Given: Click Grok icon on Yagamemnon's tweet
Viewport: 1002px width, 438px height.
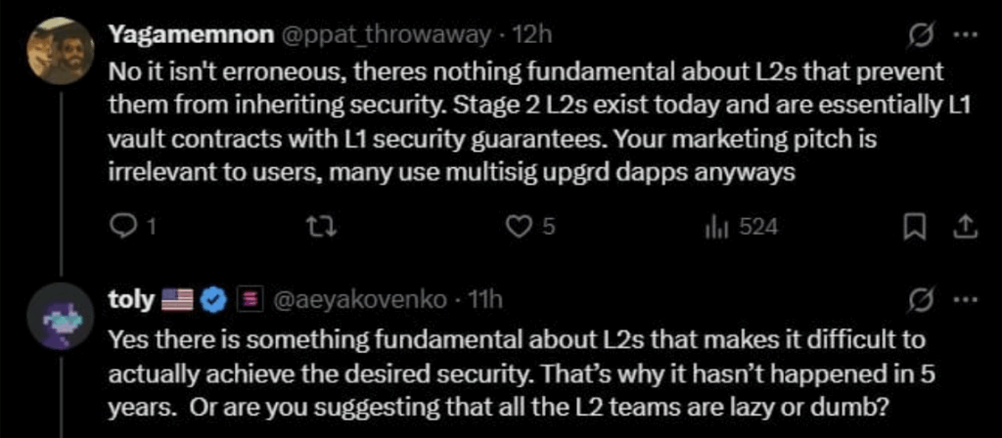Looking at the screenshot, I should (x=919, y=34).
